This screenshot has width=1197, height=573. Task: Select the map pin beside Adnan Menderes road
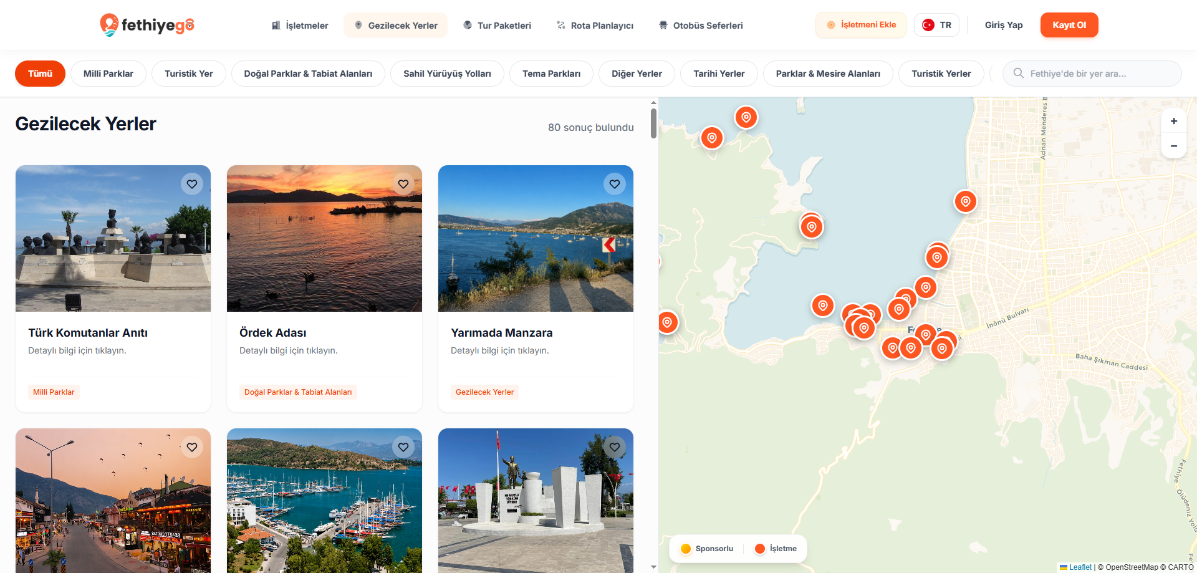[x=965, y=201]
